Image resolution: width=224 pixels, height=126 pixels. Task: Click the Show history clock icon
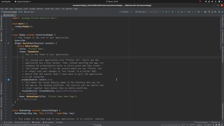click(198, 12)
